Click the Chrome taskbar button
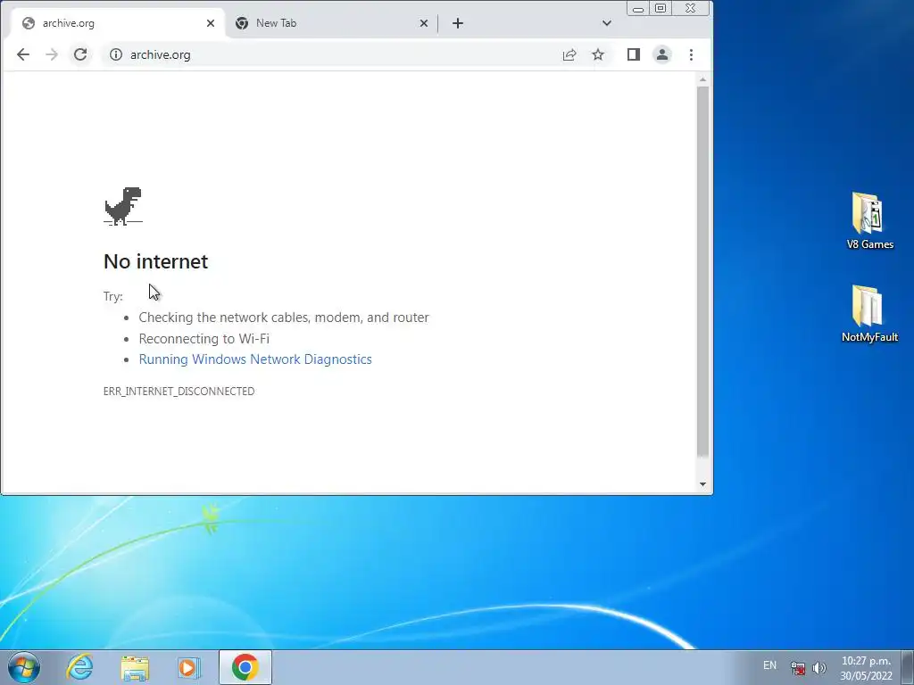 pyautogui.click(x=245, y=667)
